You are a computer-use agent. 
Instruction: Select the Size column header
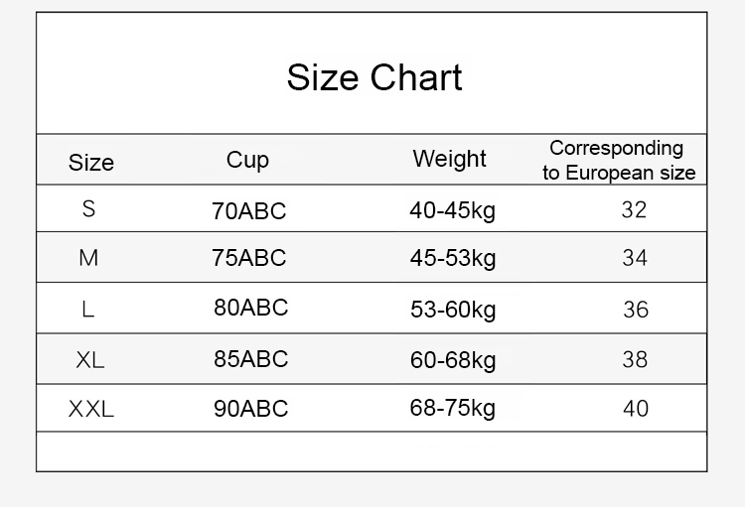[91, 163]
